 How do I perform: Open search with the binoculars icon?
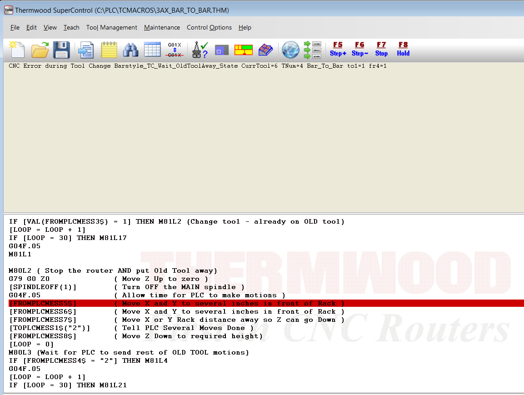(x=131, y=49)
